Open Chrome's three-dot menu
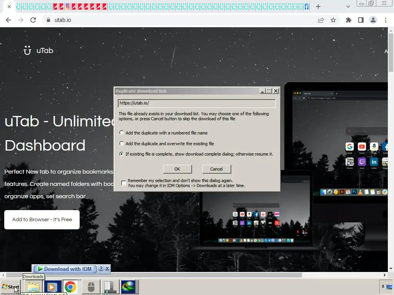 [386, 20]
